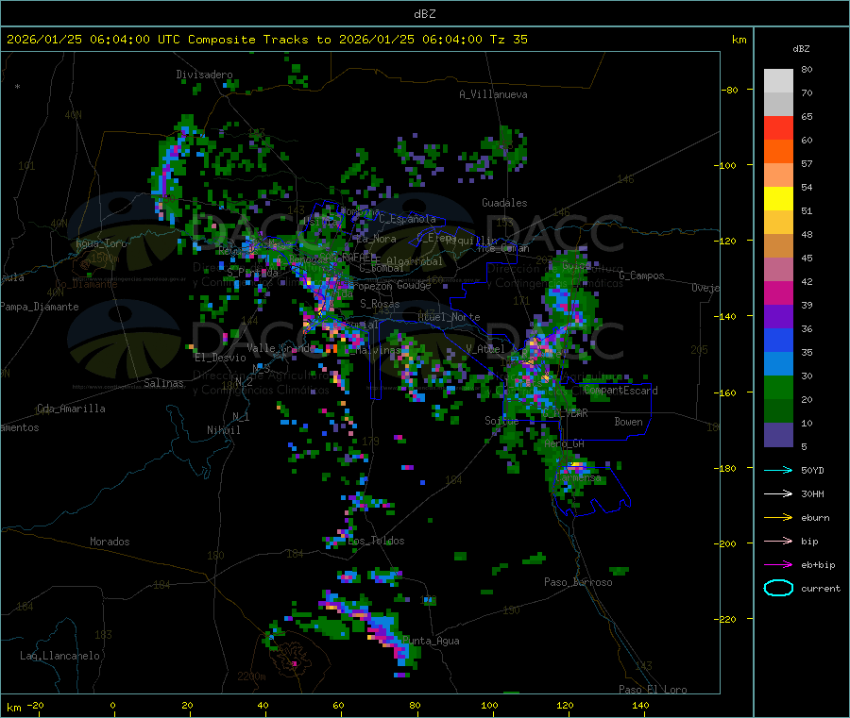
Task: Select the orange 57-60 dBZ color band
Action: [x=778, y=152]
